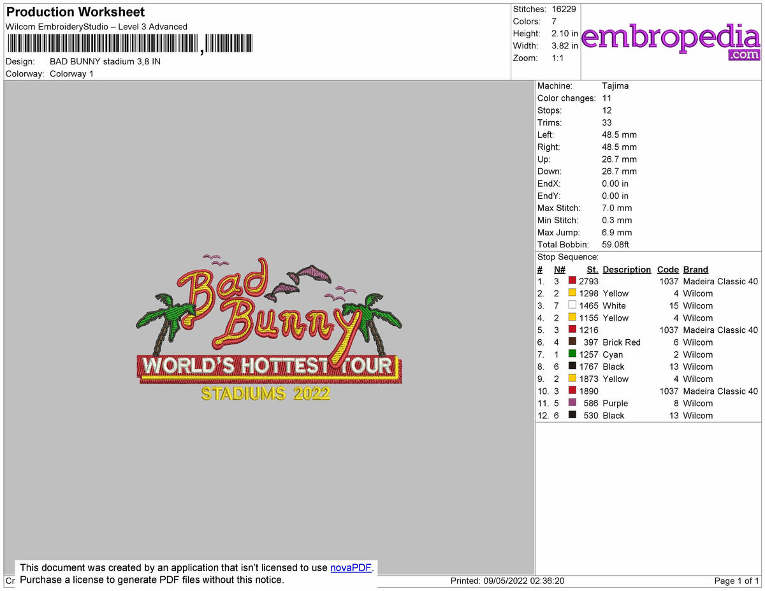Click the red swatch beside 1216 stitches
This screenshot has height=591, width=765.
[572, 330]
